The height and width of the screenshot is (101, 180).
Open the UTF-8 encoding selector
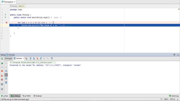[x=172, y=99]
